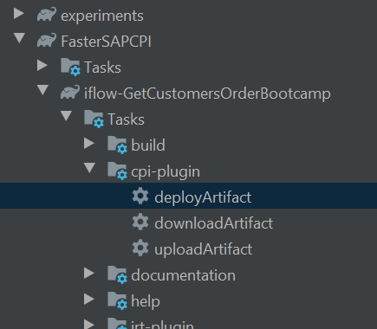Click the experiments Gradle elephant icon

[47, 15]
